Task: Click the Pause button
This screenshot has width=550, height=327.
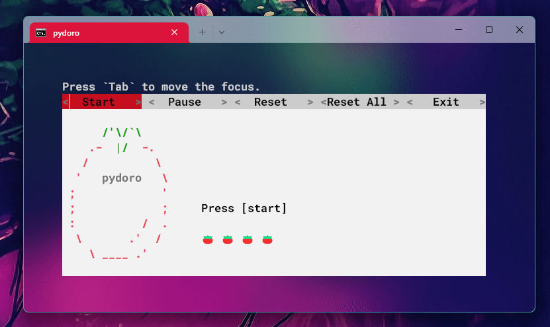Action: point(188,102)
